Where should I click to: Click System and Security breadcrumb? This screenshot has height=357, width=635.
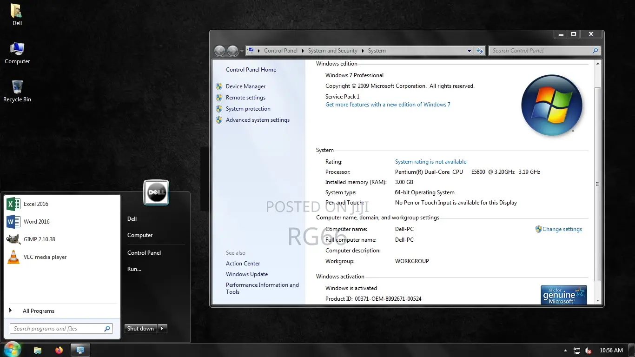(332, 51)
